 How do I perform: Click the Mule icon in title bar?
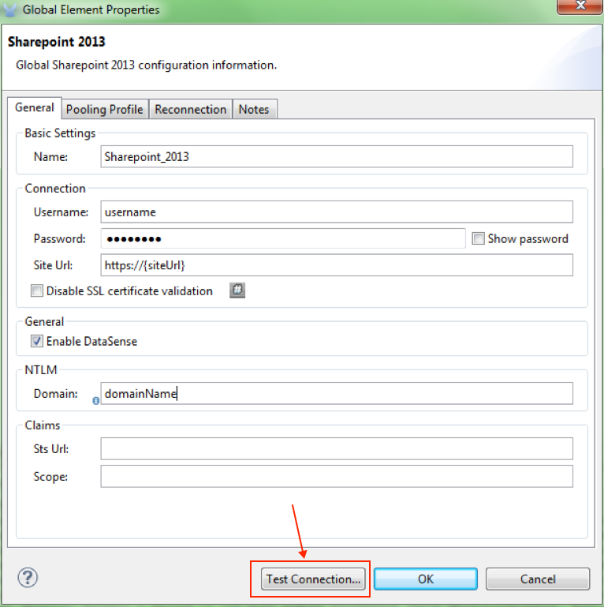pos(9,9)
